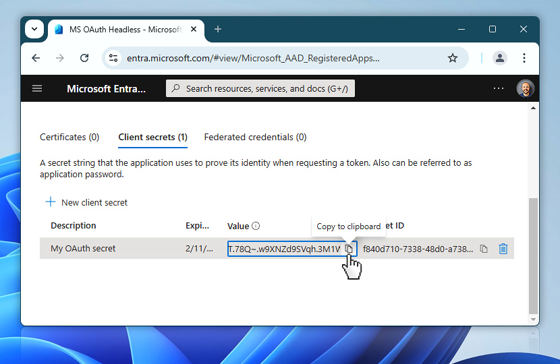560x364 pixels.
Task: Switch to the Certificates (0) tab
Action: 69,138
